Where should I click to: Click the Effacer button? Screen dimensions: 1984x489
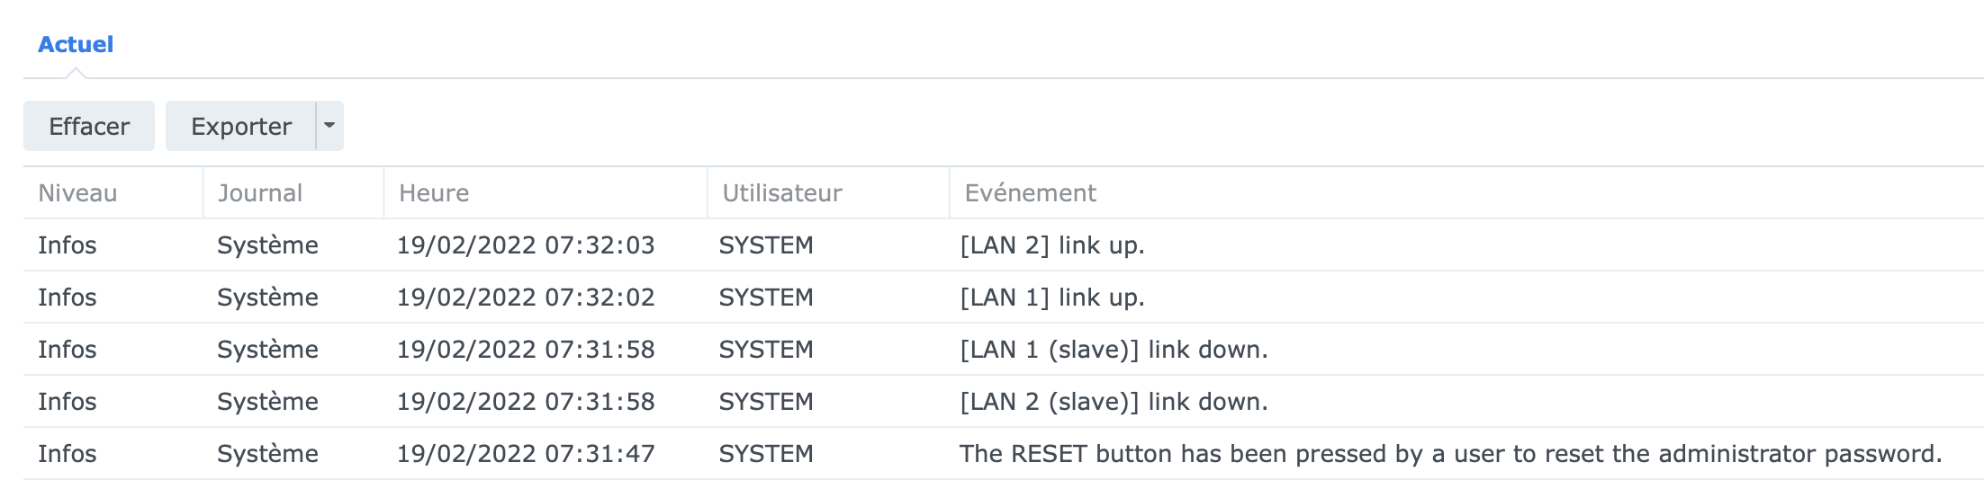(x=89, y=126)
